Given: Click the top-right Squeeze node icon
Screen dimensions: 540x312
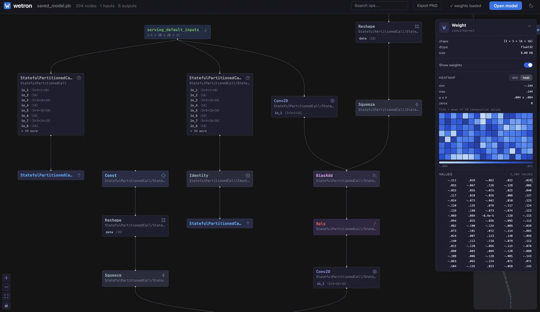Looking at the screenshot, I should coord(417,104).
